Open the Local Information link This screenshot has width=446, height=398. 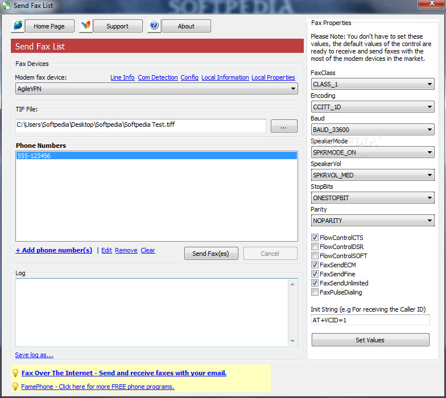225,77
